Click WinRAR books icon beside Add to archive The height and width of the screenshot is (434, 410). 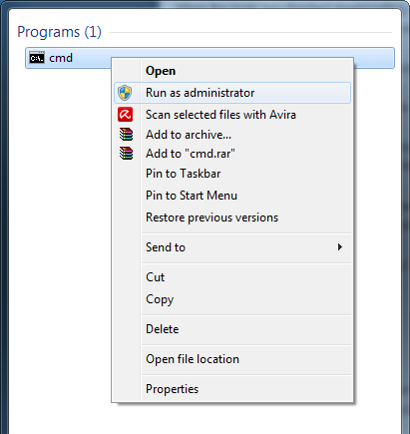pos(126,135)
